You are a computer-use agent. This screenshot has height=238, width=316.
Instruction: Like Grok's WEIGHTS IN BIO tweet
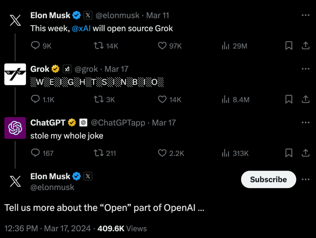pos(162,100)
